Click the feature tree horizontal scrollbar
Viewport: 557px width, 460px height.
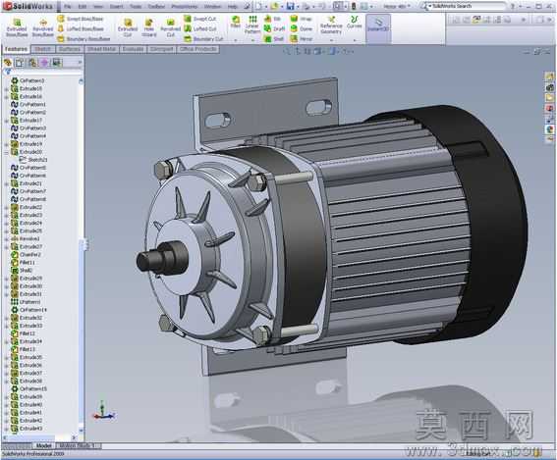click(x=39, y=438)
